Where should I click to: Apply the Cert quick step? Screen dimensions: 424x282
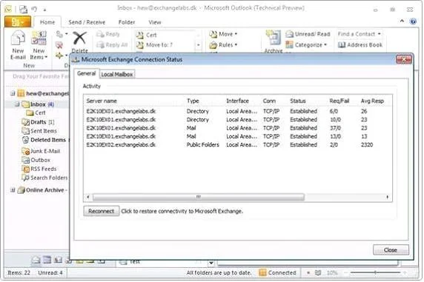click(x=147, y=35)
